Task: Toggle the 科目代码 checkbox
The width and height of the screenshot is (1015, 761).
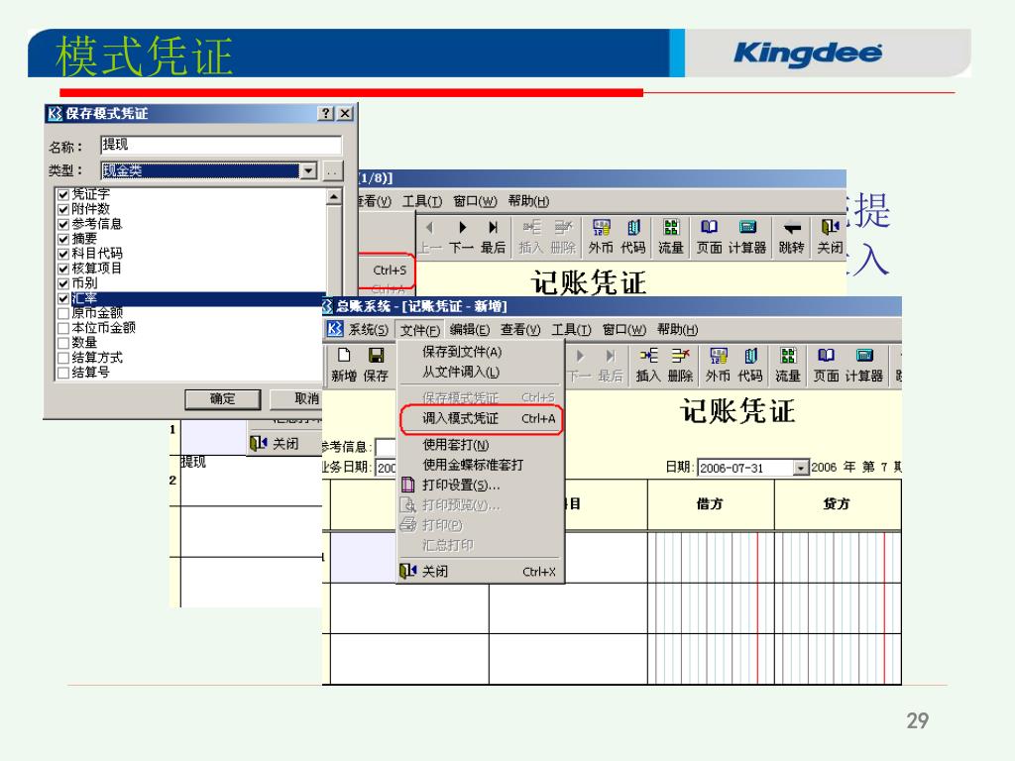Action: point(62,254)
